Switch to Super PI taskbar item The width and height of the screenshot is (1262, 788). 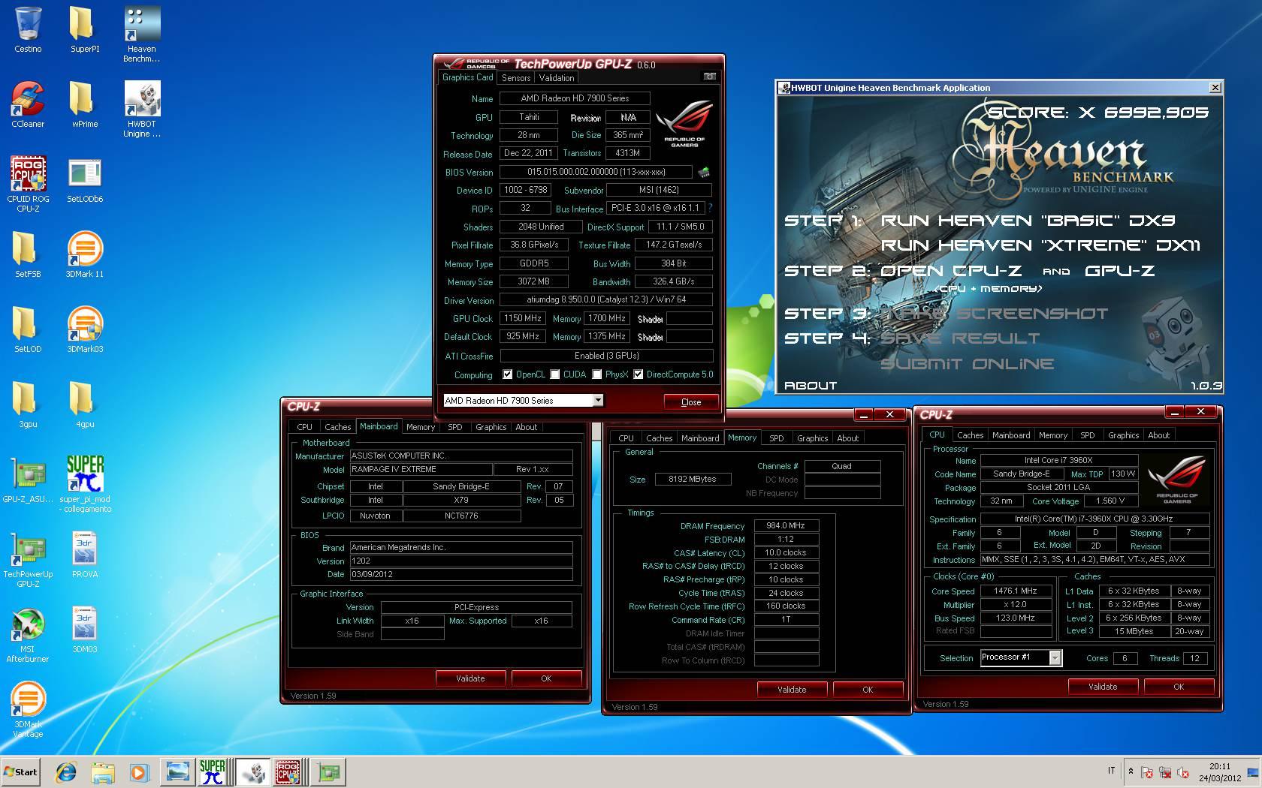coord(213,771)
